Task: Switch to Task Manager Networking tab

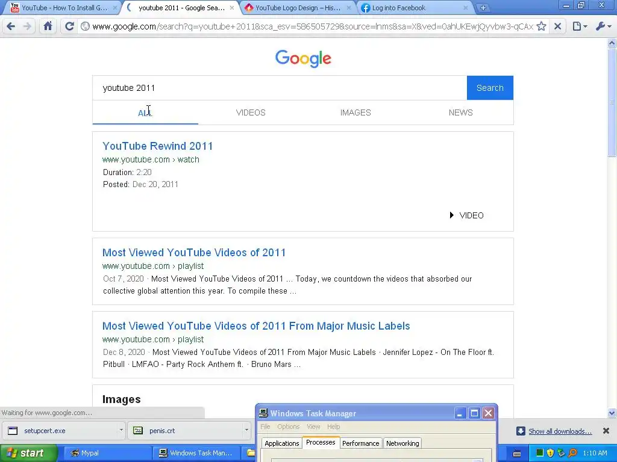Action: tap(402, 443)
